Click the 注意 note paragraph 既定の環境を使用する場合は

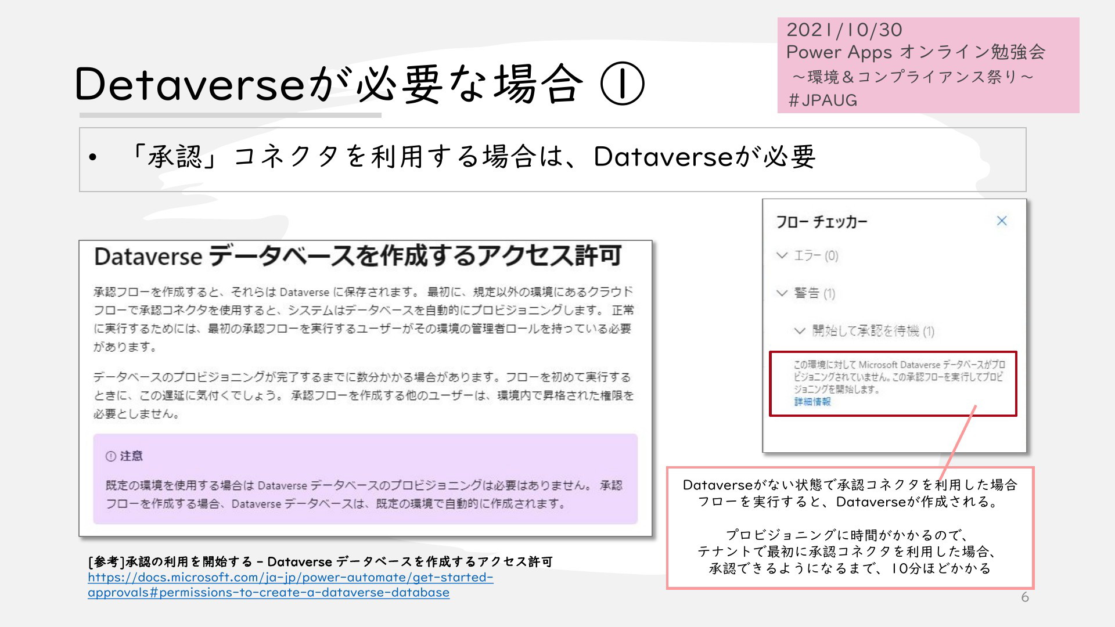pos(364,495)
